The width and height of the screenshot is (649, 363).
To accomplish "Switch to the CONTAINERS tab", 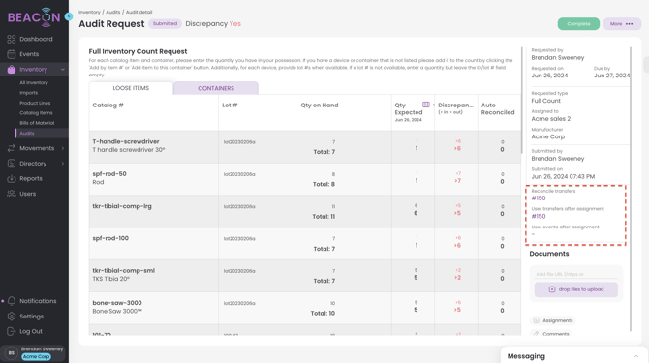I will (216, 88).
